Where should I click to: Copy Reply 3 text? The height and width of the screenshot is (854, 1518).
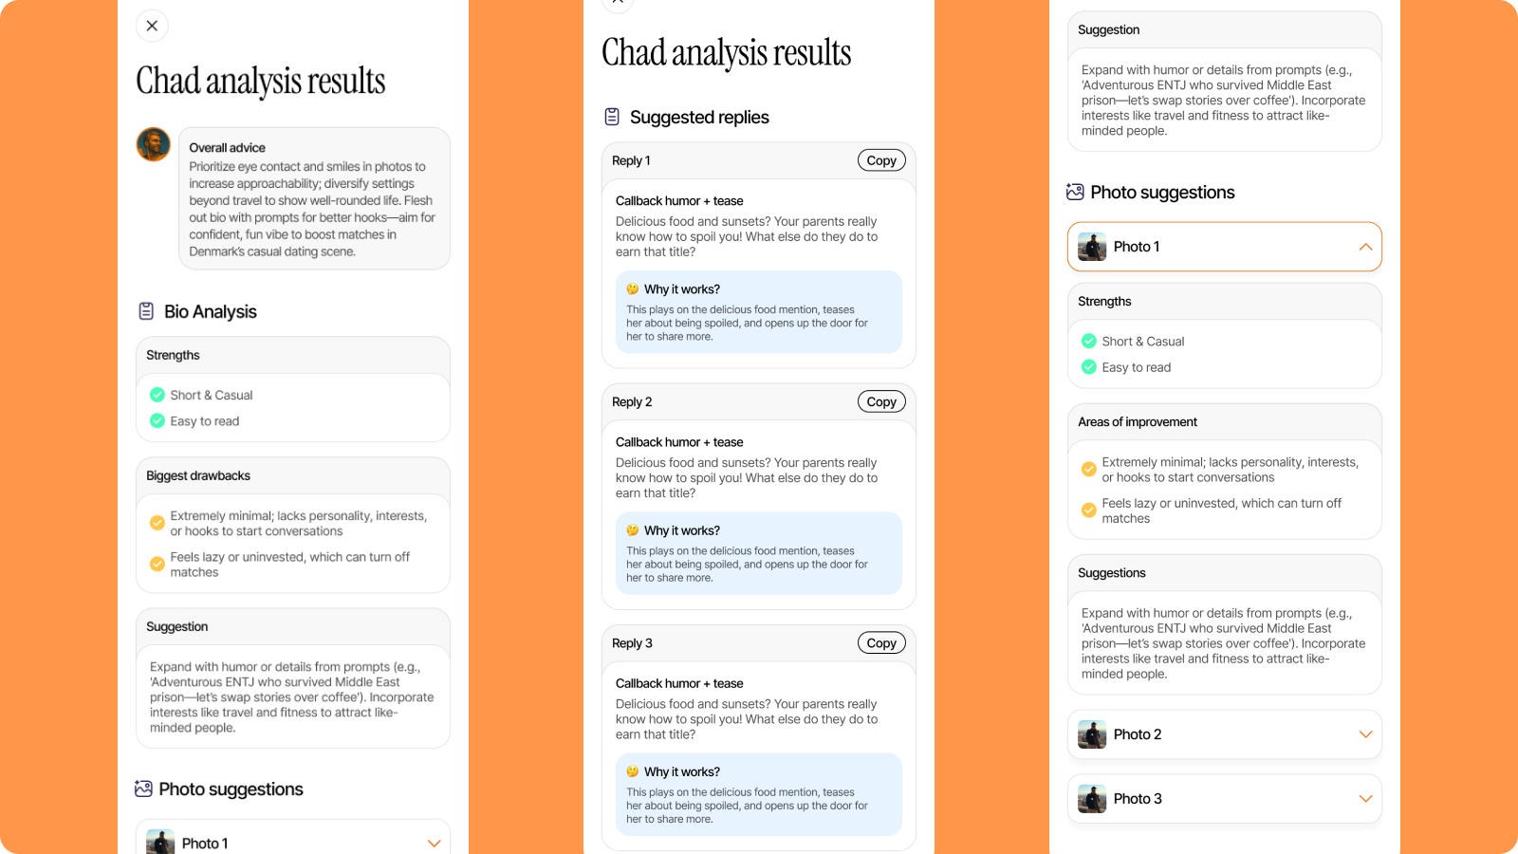[880, 642]
